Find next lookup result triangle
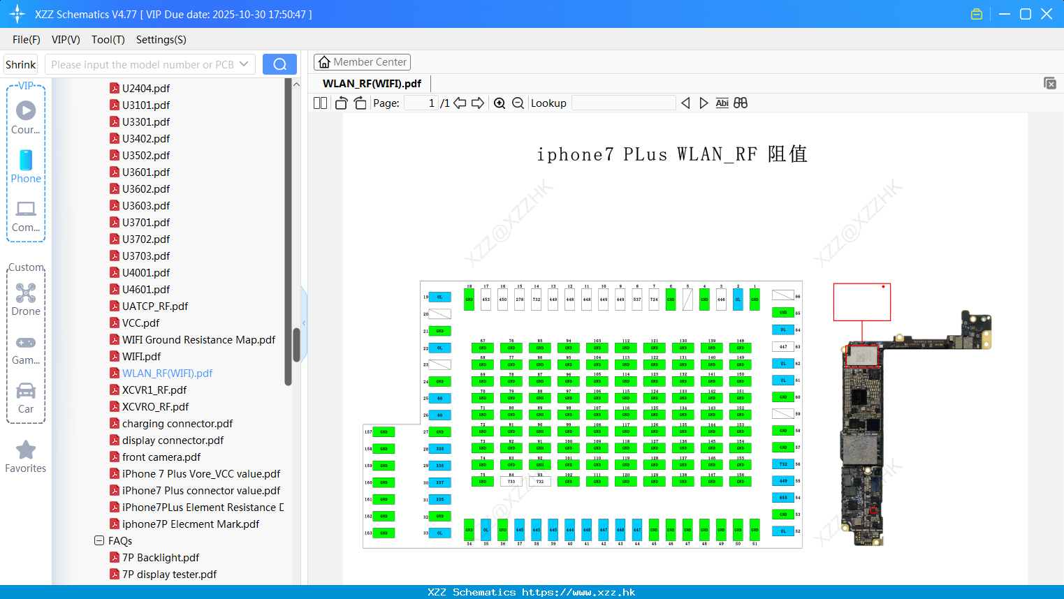The image size is (1064, 599). coord(704,103)
